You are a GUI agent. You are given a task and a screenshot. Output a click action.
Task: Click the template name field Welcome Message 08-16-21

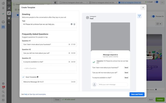point(49,82)
